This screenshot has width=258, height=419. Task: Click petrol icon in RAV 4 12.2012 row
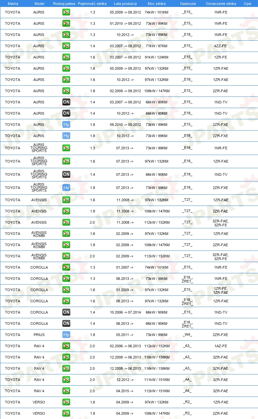[66, 380]
